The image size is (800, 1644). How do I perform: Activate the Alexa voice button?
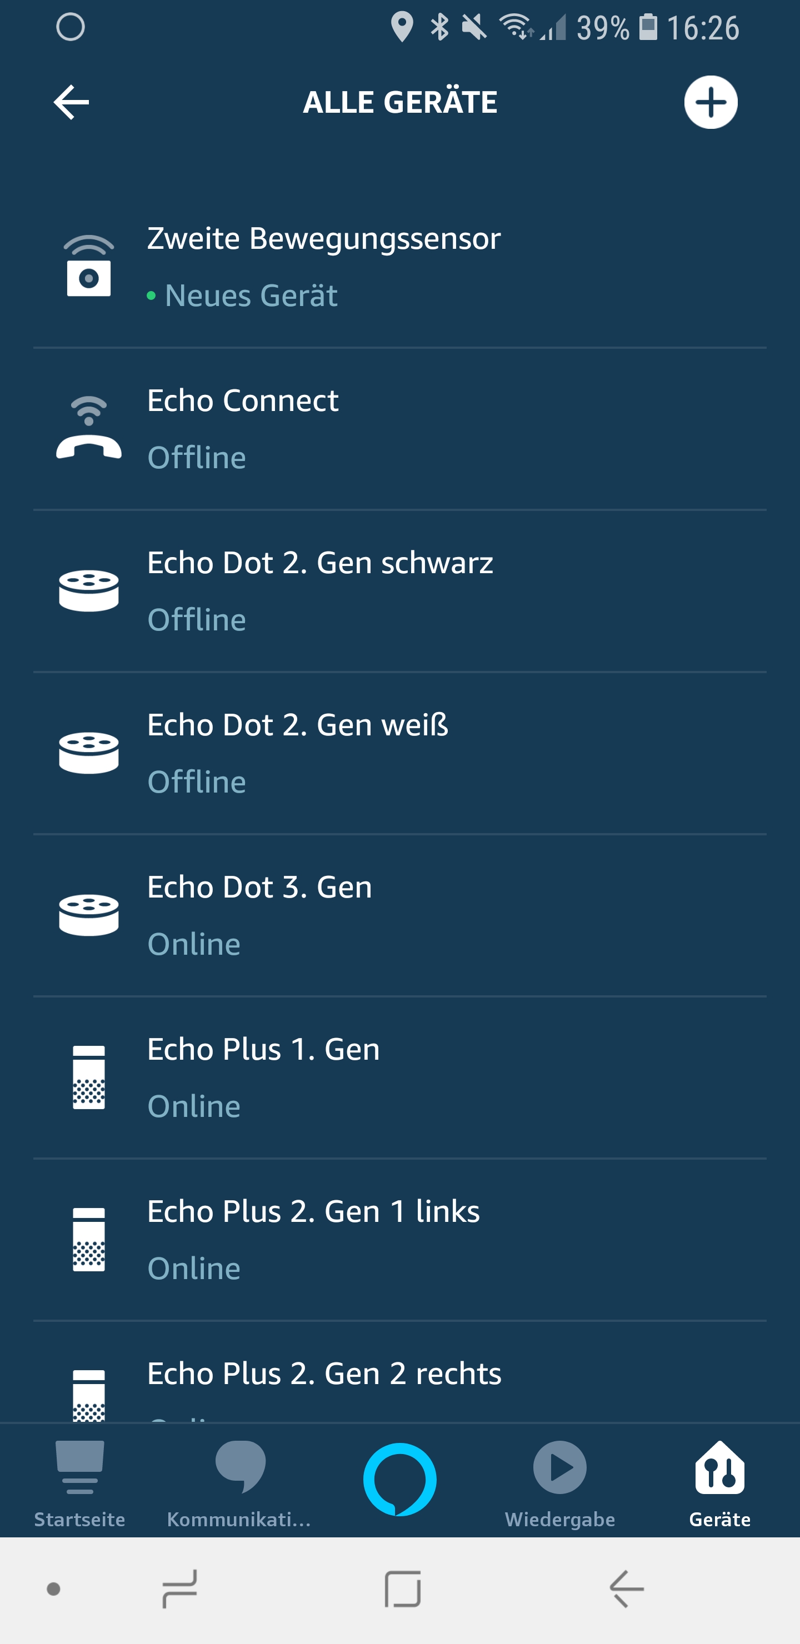[399, 1478]
